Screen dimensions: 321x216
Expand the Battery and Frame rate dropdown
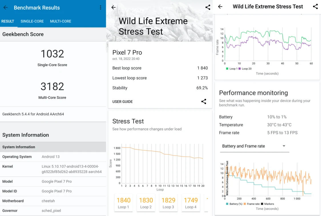point(254,146)
